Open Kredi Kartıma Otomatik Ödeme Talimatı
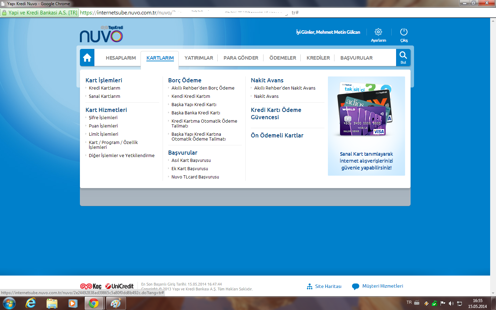 204,123
